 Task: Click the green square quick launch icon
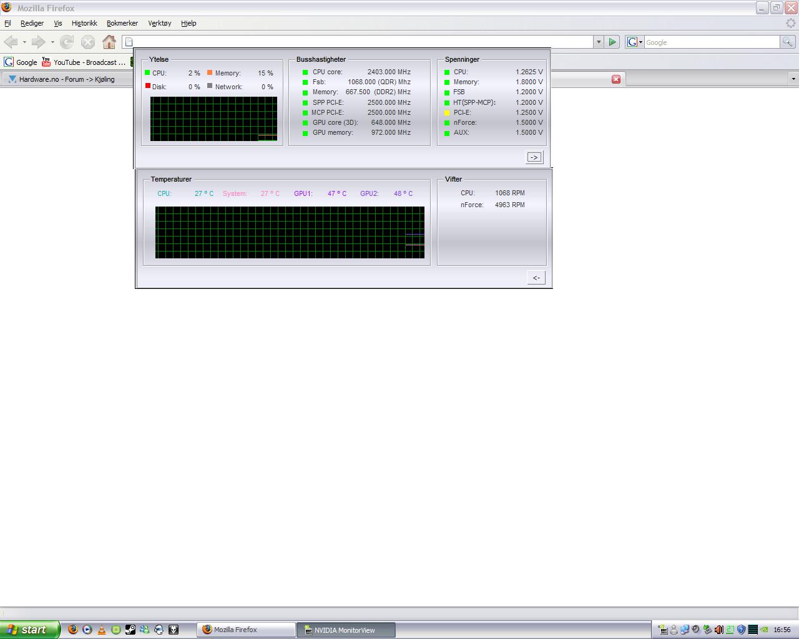tap(116, 630)
